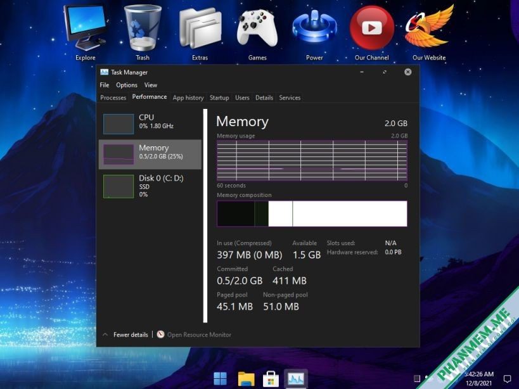Click the taskbar clock 5:42:26 AM
Image resolution: width=519 pixels, height=389 pixels.
click(478, 374)
